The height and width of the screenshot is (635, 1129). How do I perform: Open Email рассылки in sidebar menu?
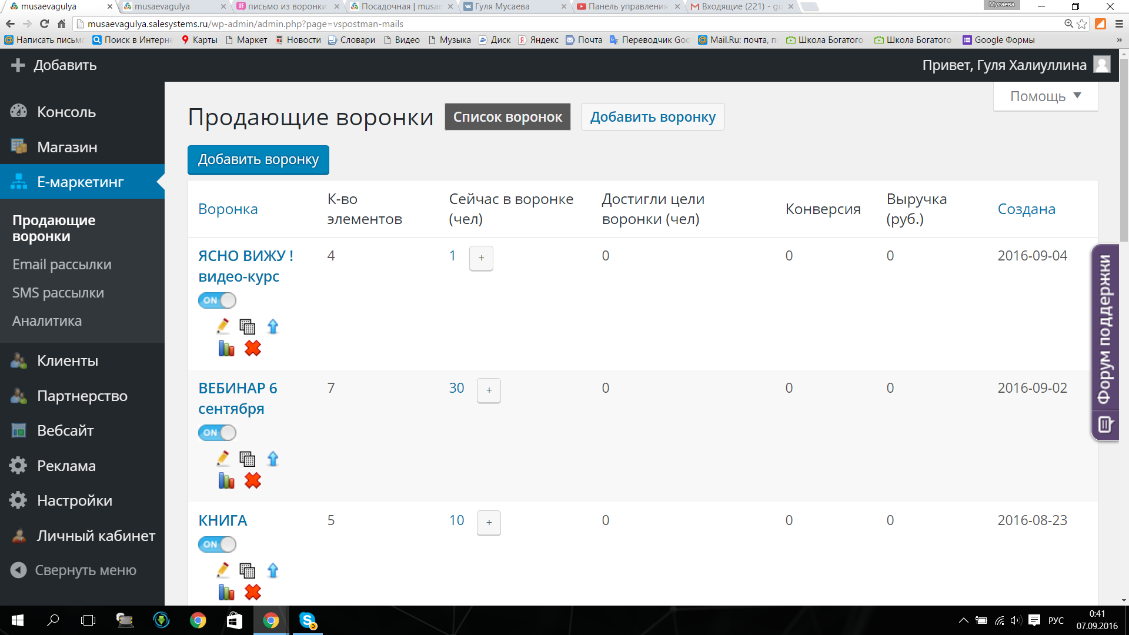[62, 265]
